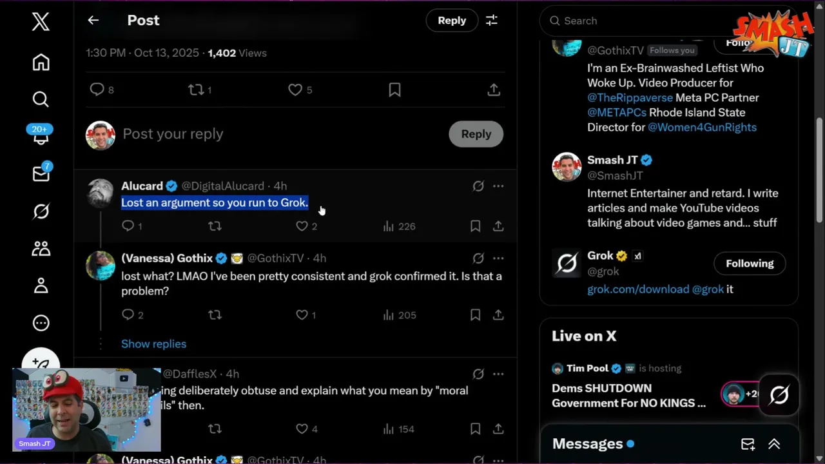The height and width of the screenshot is (464, 825).
Task: Open Communities icon in sidebar
Action: click(41, 248)
